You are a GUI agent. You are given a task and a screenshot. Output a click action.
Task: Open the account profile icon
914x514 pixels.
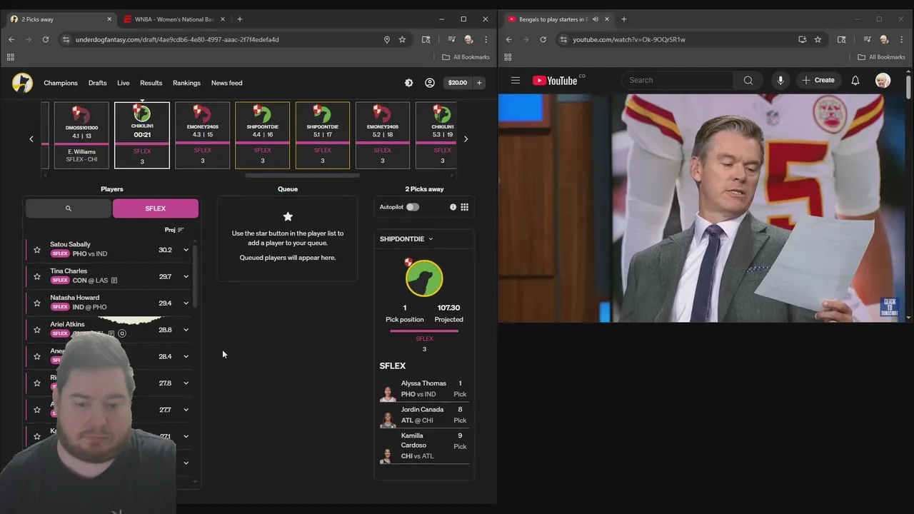[x=430, y=83]
